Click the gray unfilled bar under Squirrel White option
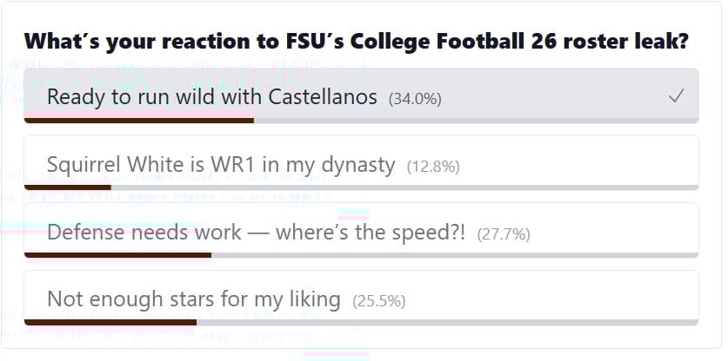 click(404, 187)
